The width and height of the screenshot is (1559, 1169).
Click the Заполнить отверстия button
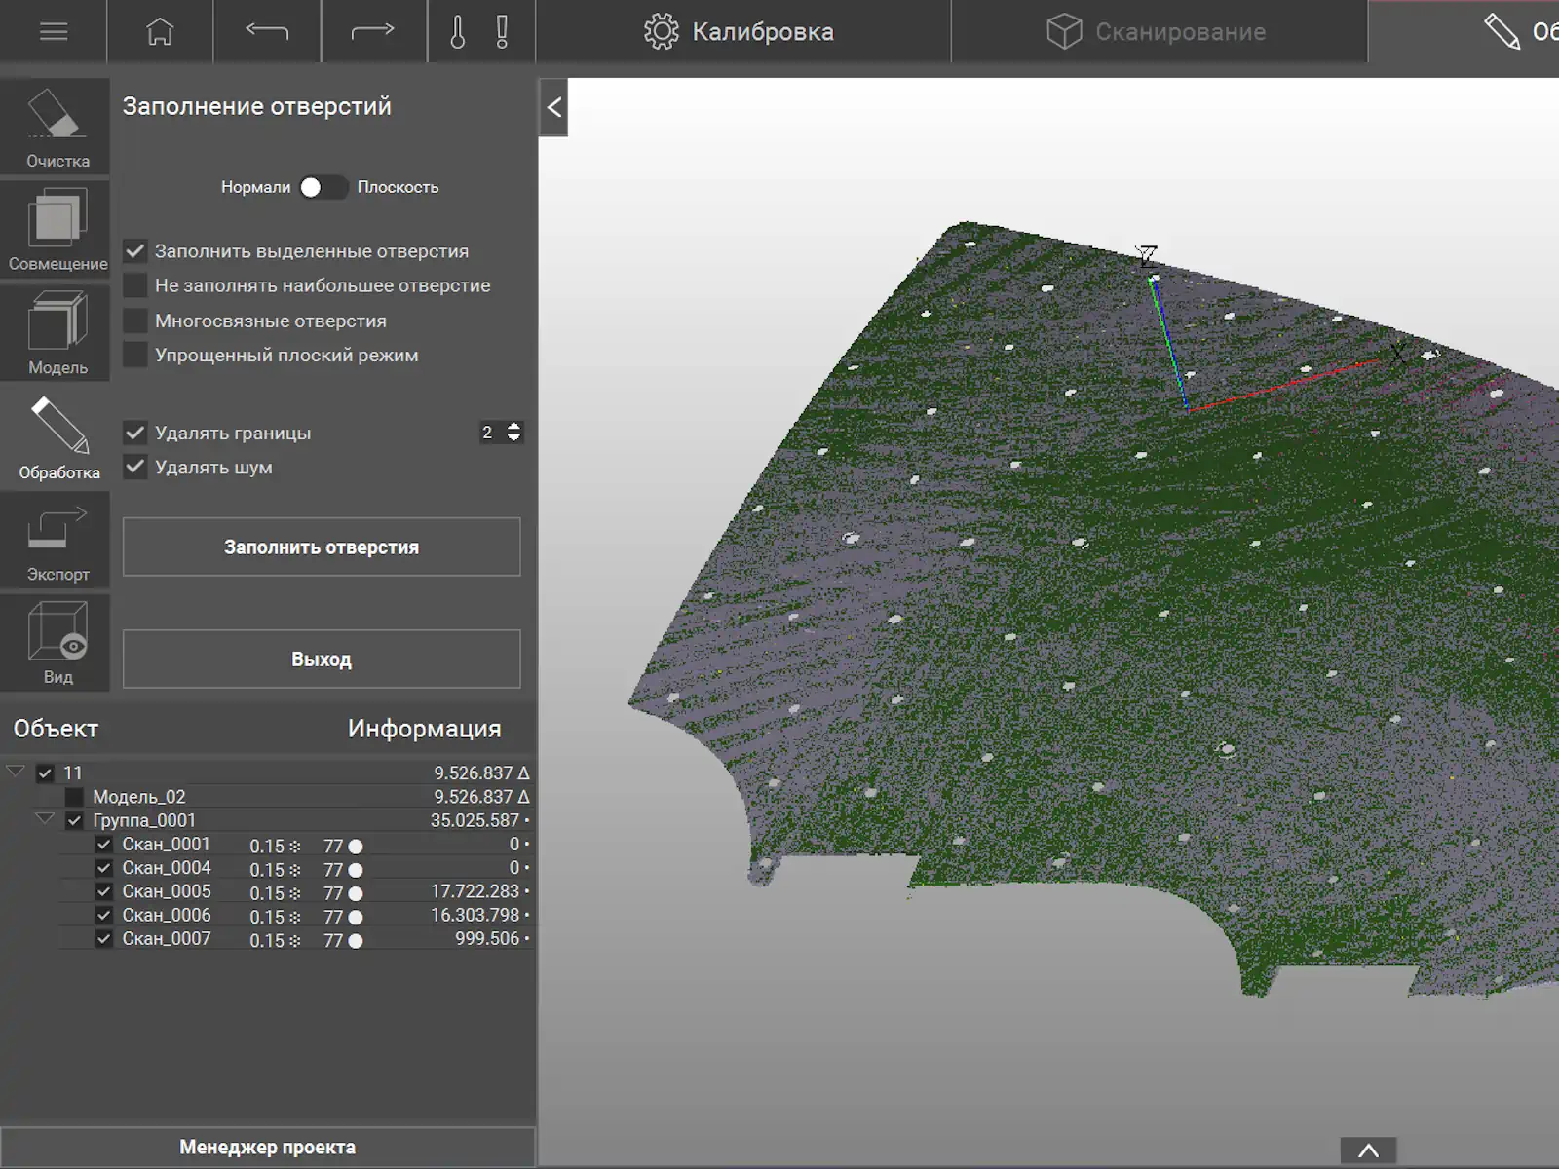(322, 547)
